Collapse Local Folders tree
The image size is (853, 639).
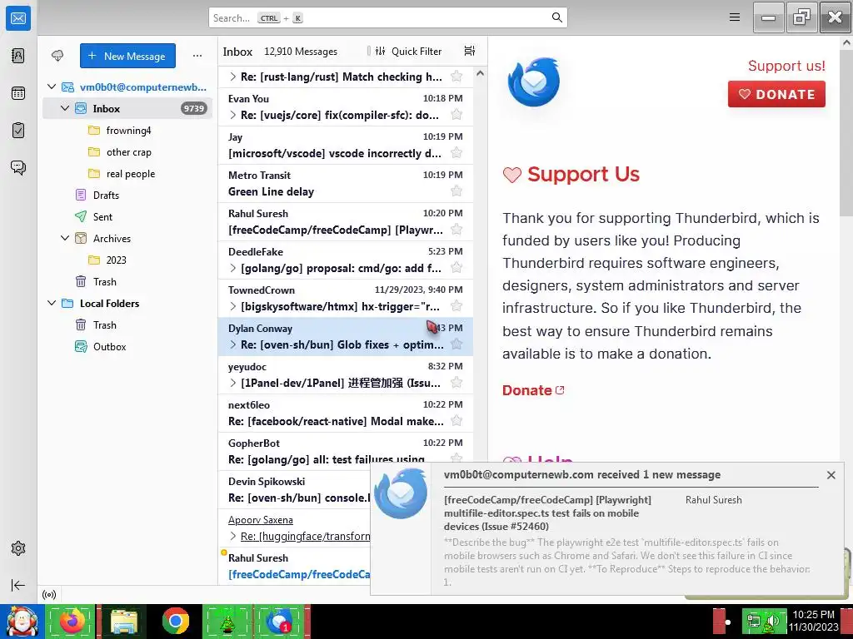[x=52, y=303]
